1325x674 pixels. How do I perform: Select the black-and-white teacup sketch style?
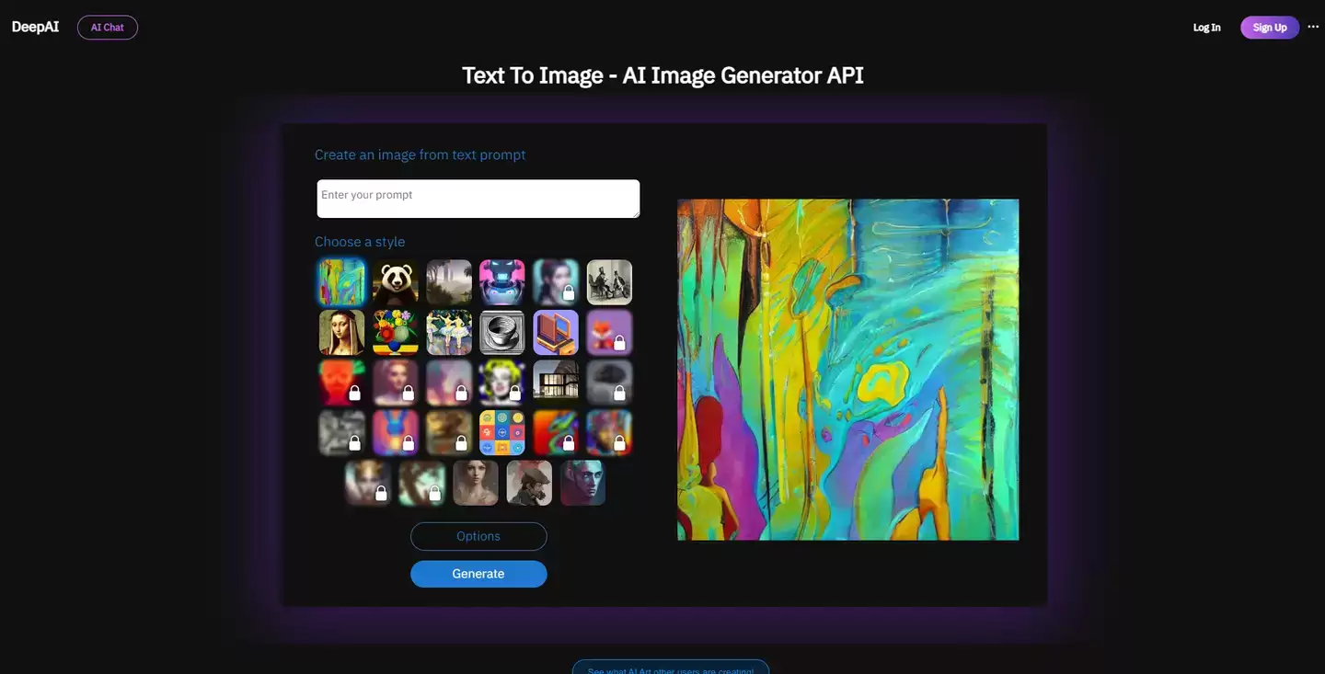pyautogui.click(x=502, y=332)
